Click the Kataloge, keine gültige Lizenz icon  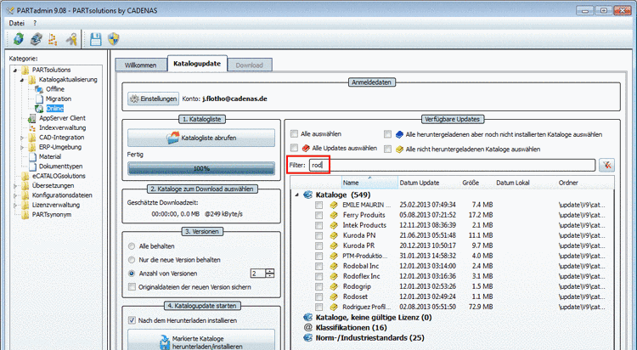(308, 317)
